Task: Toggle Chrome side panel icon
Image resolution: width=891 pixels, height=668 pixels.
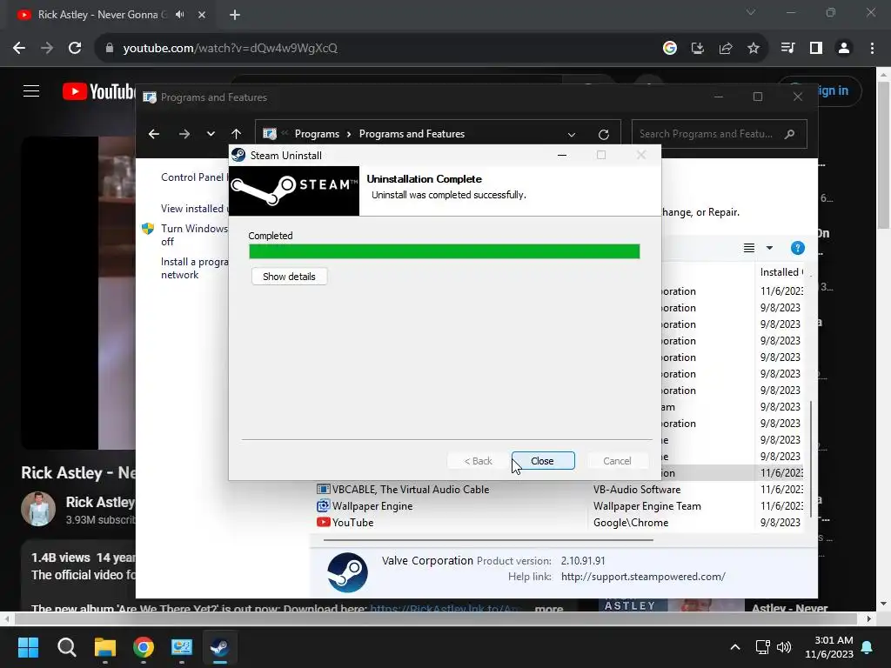Action: (x=816, y=49)
